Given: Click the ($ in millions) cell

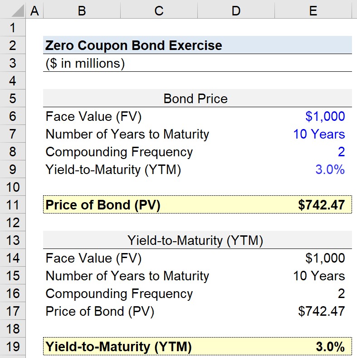Looking at the screenshot, I should (85, 63).
